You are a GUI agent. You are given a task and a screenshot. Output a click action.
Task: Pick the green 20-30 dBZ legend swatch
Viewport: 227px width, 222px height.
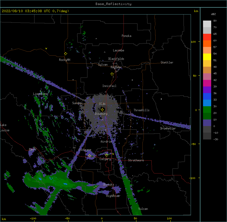[207, 110]
